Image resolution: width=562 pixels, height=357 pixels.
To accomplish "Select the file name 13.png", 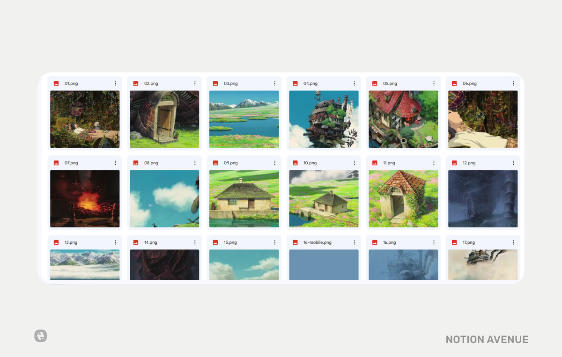I will click(71, 242).
